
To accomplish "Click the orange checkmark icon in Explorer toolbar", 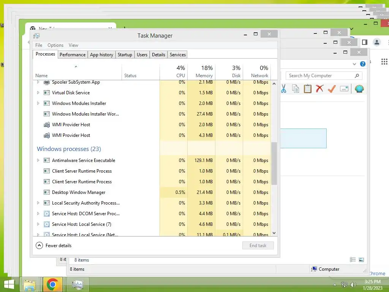I will tap(332, 89).
